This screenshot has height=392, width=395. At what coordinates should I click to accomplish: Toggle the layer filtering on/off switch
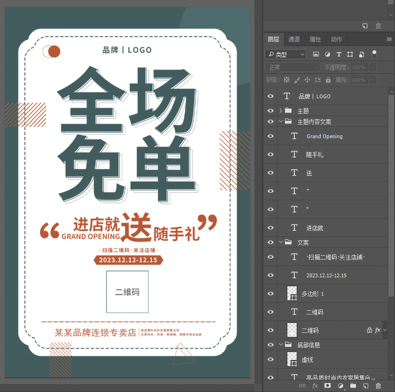(x=374, y=54)
